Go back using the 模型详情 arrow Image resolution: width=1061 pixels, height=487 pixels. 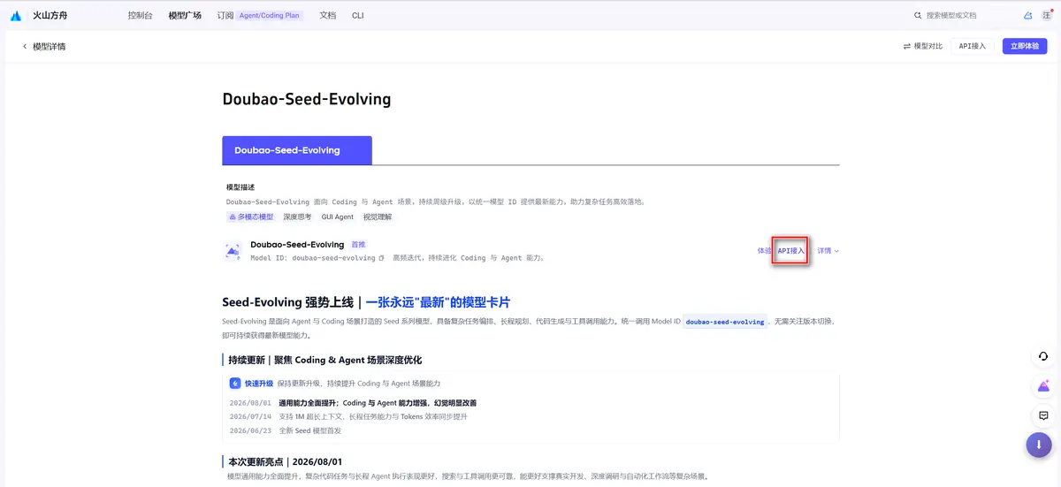25,46
